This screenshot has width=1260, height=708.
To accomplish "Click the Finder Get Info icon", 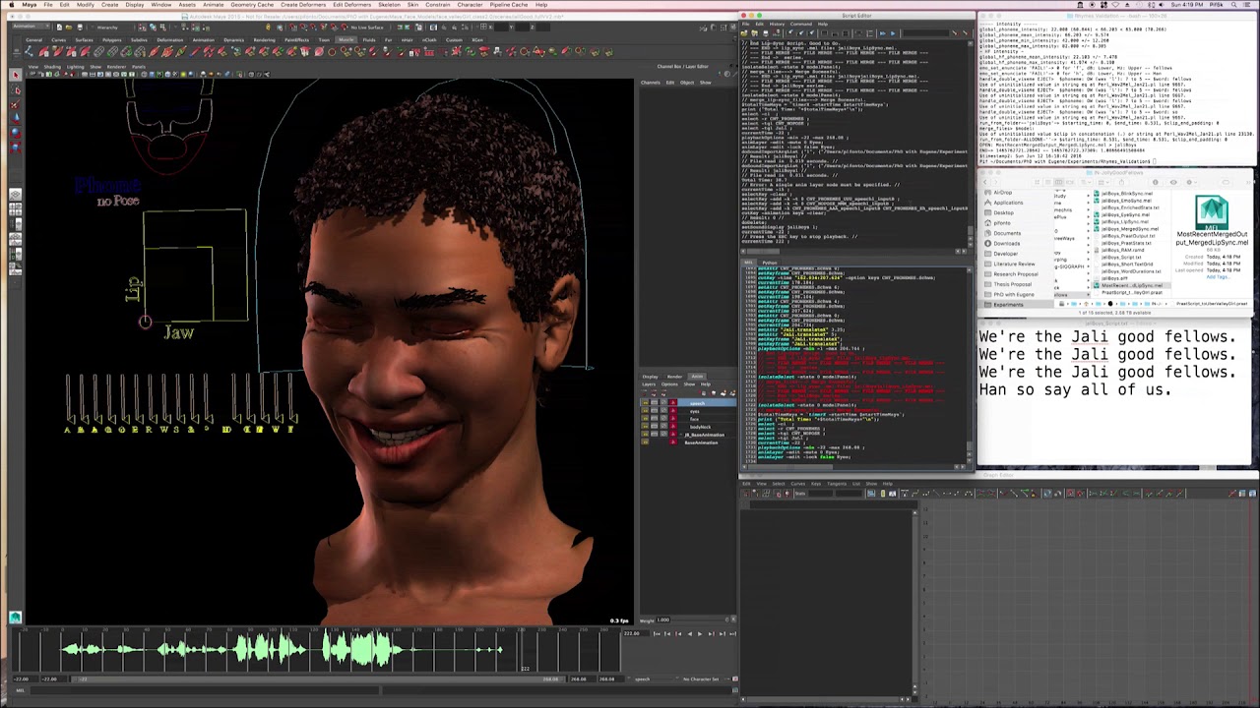I will pyautogui.click(x=1158, y=182).
